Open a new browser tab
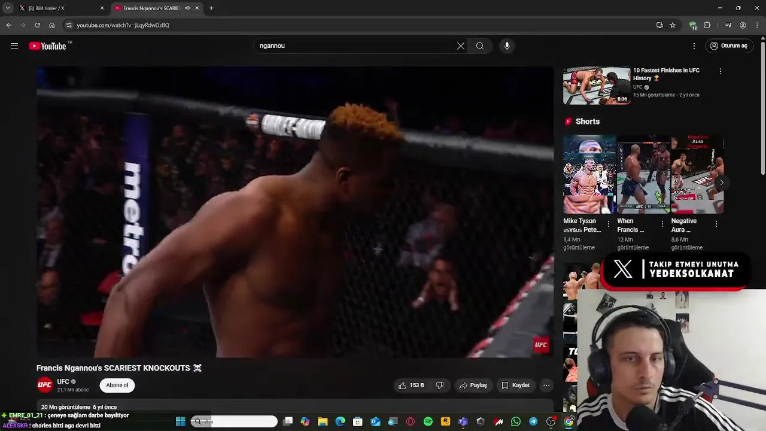Screen dimensions: 766x431 pos(211,8)
